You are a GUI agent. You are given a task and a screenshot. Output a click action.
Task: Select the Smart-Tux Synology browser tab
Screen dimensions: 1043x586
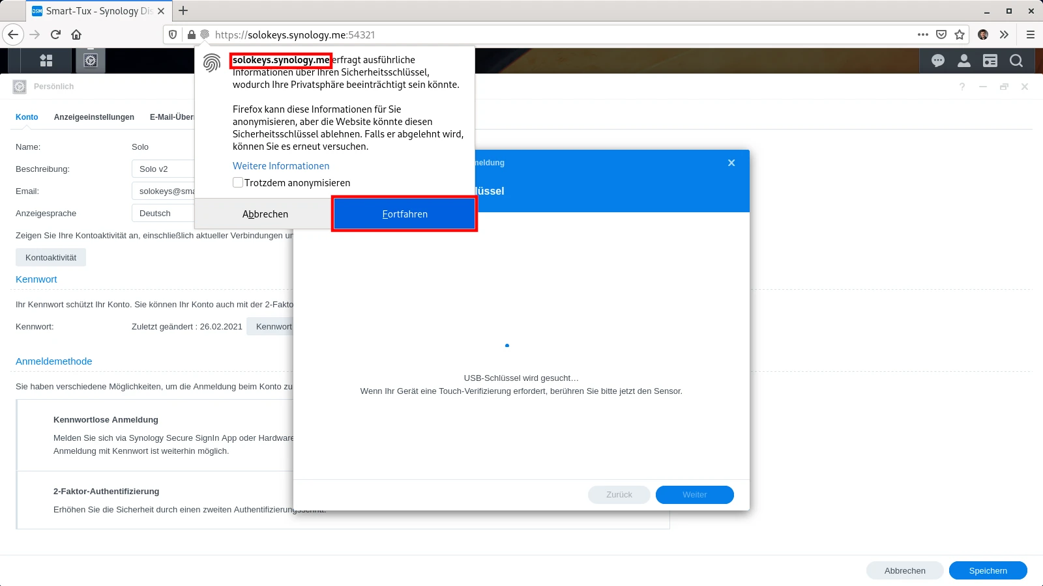click(99, 11)
